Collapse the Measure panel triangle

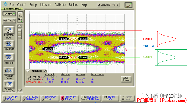(x=28, y=71)
